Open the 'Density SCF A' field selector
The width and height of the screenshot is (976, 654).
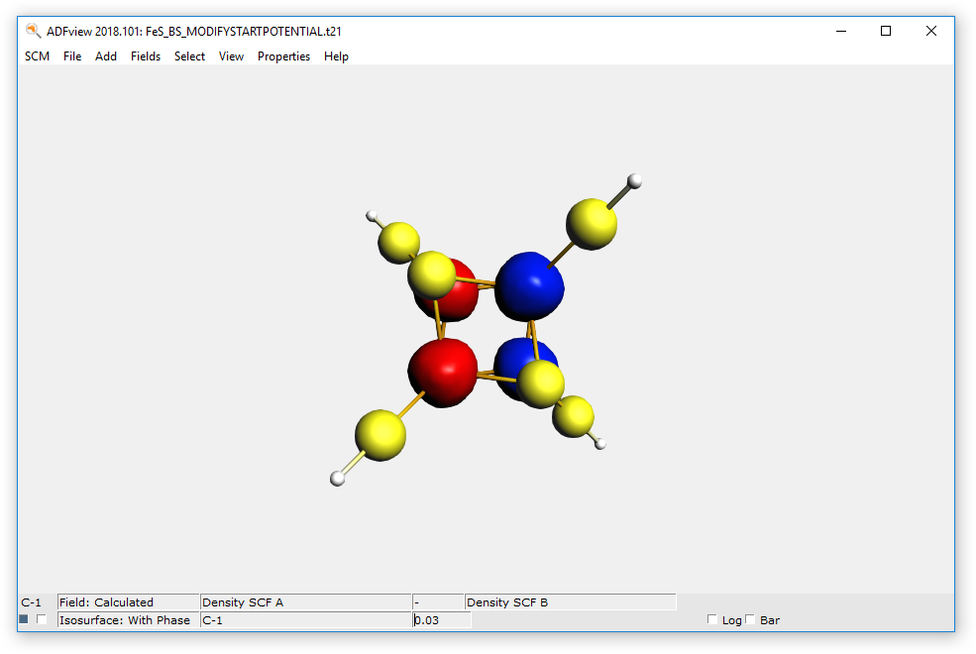coord(305,602)
